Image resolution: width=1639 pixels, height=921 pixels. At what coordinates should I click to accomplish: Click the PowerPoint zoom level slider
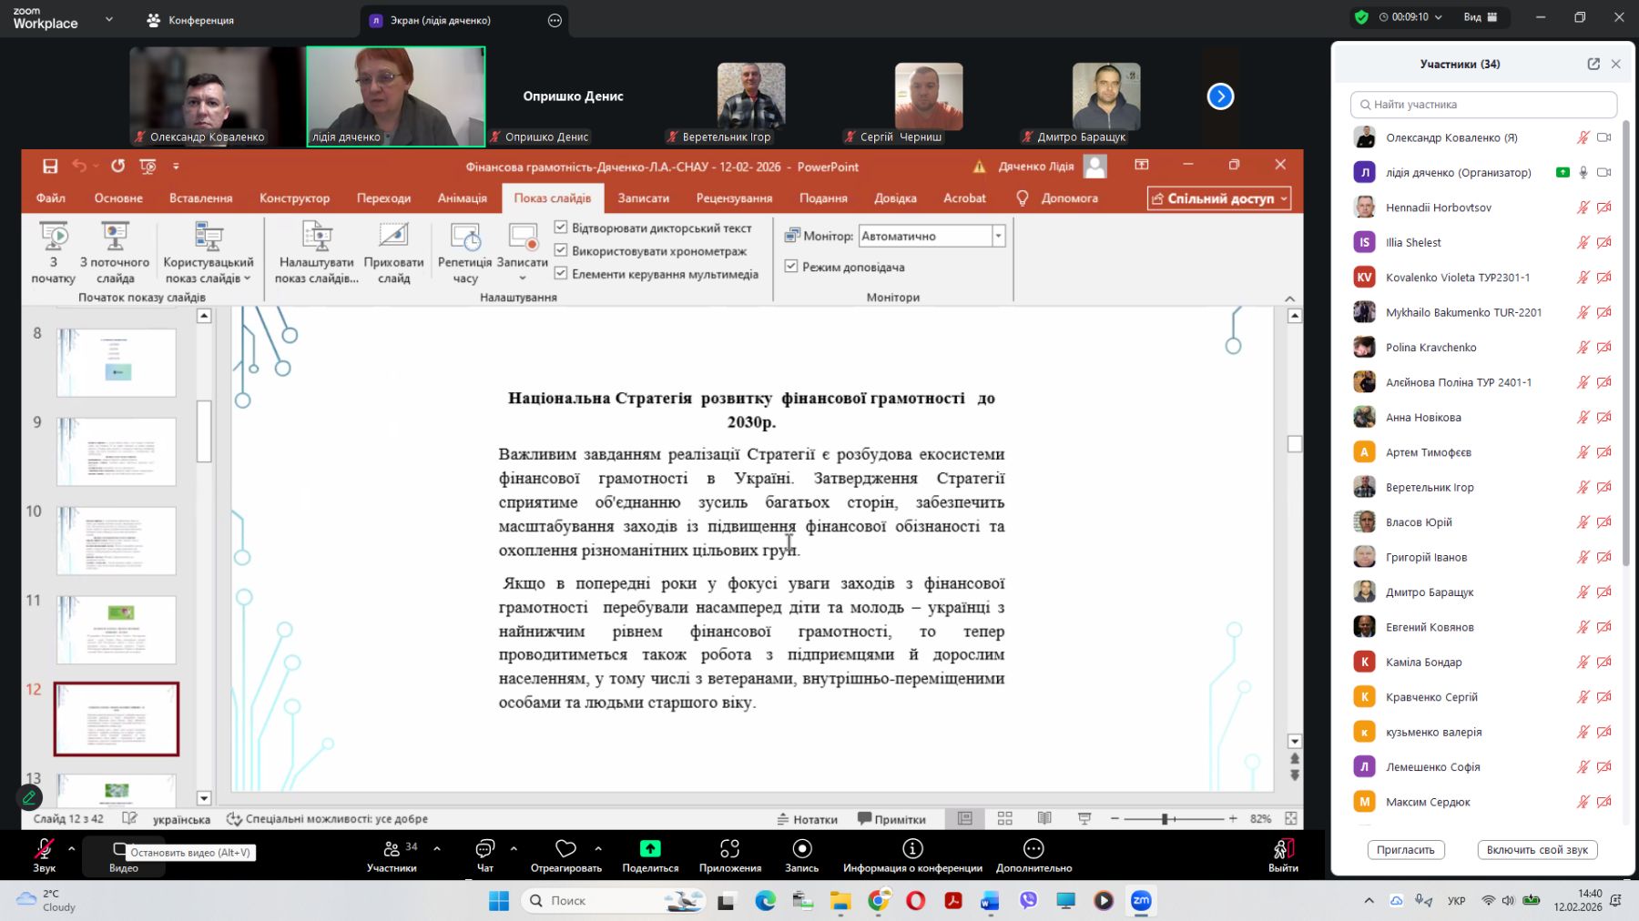point(1165,819)
